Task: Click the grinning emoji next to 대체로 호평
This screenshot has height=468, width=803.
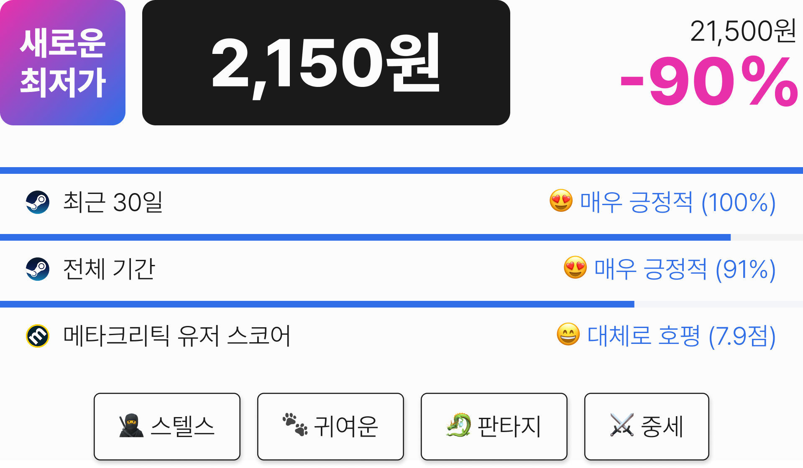Action: click(568, 334)
